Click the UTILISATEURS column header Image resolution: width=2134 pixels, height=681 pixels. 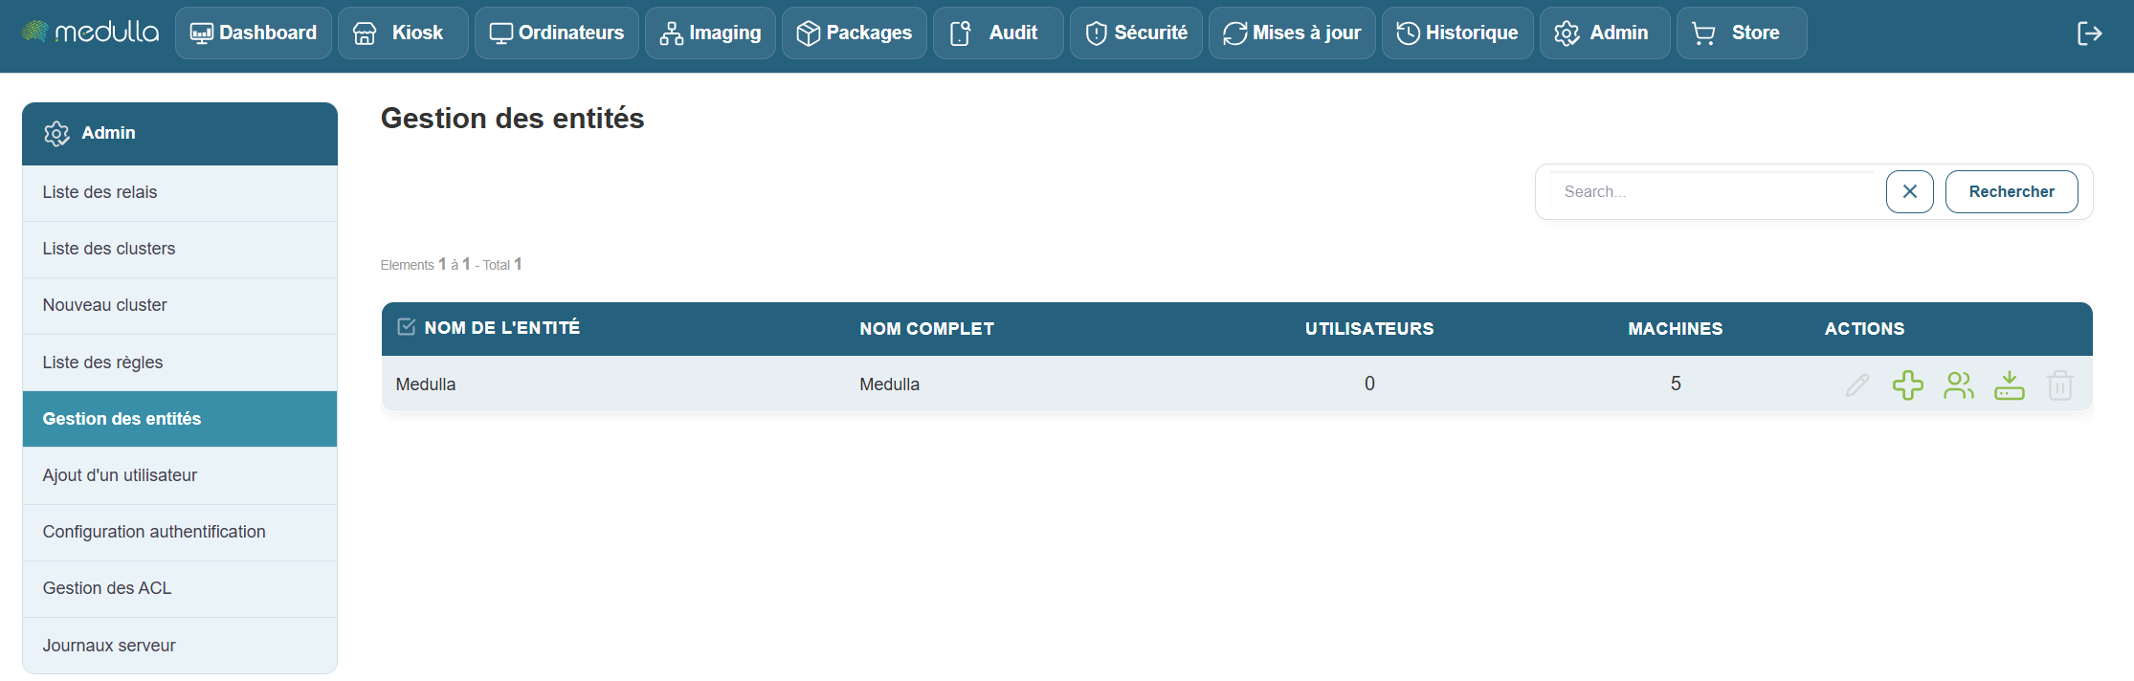pos(1369,329)
